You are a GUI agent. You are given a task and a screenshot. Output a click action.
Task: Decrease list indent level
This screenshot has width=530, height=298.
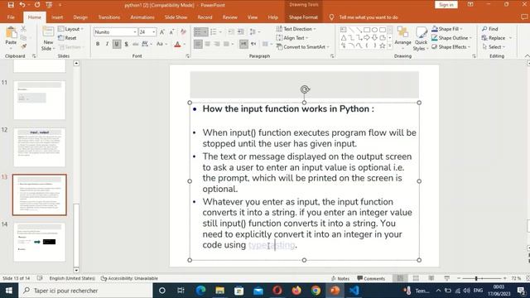pyautogui.click(x=231, y=32)
